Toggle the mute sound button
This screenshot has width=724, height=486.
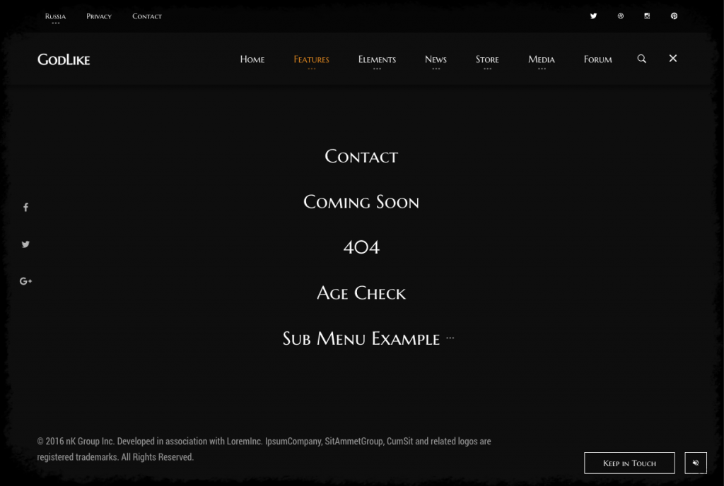point(696,463)
